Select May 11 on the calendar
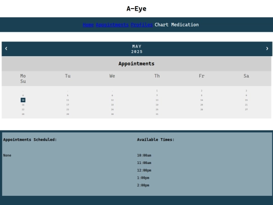Image resolution: width=273 pixels, height=205 pixels. point(68,100)
